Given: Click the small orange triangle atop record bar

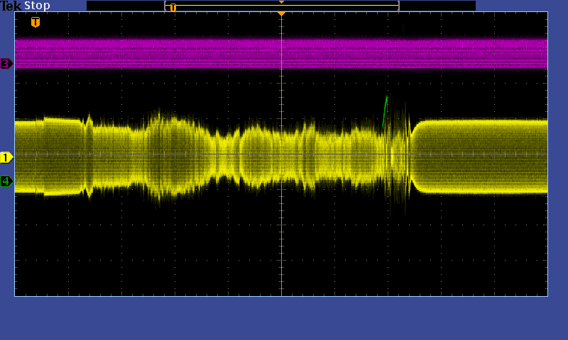Looking at the screenshot, I should 281,2.
